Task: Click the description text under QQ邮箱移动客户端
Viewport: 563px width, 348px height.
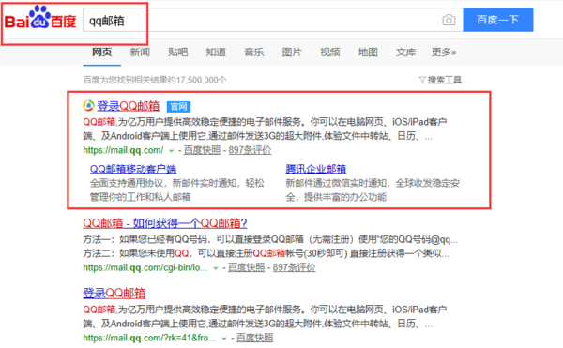Action: pyautogui.click(x=177, y=190)
